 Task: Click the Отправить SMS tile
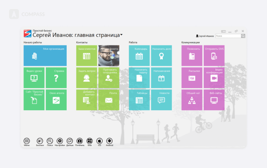click(214, 56)
